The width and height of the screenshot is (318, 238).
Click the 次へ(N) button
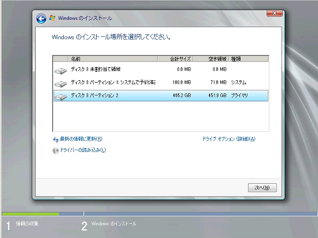[262, 188]
